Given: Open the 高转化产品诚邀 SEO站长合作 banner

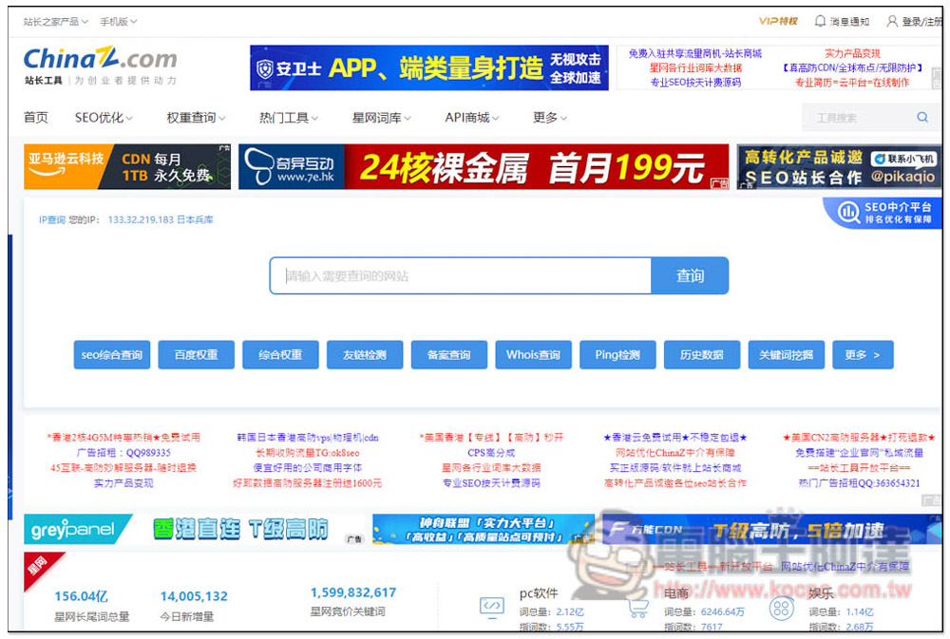Looking at the screenshot, I should pyautogui.click(x=839, y=166).
